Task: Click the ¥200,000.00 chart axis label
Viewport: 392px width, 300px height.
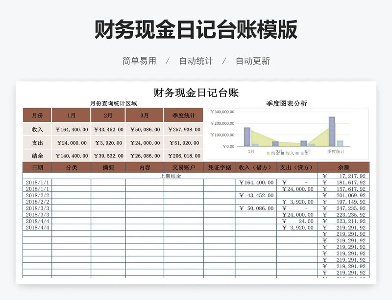Action: pyautogui.click(x=222, y=123)
